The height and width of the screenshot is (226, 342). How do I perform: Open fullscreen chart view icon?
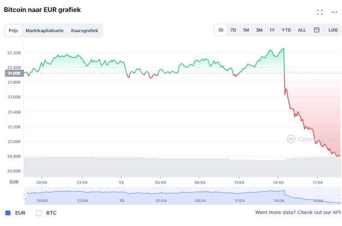pyautogui.click(x=320, y=12)
